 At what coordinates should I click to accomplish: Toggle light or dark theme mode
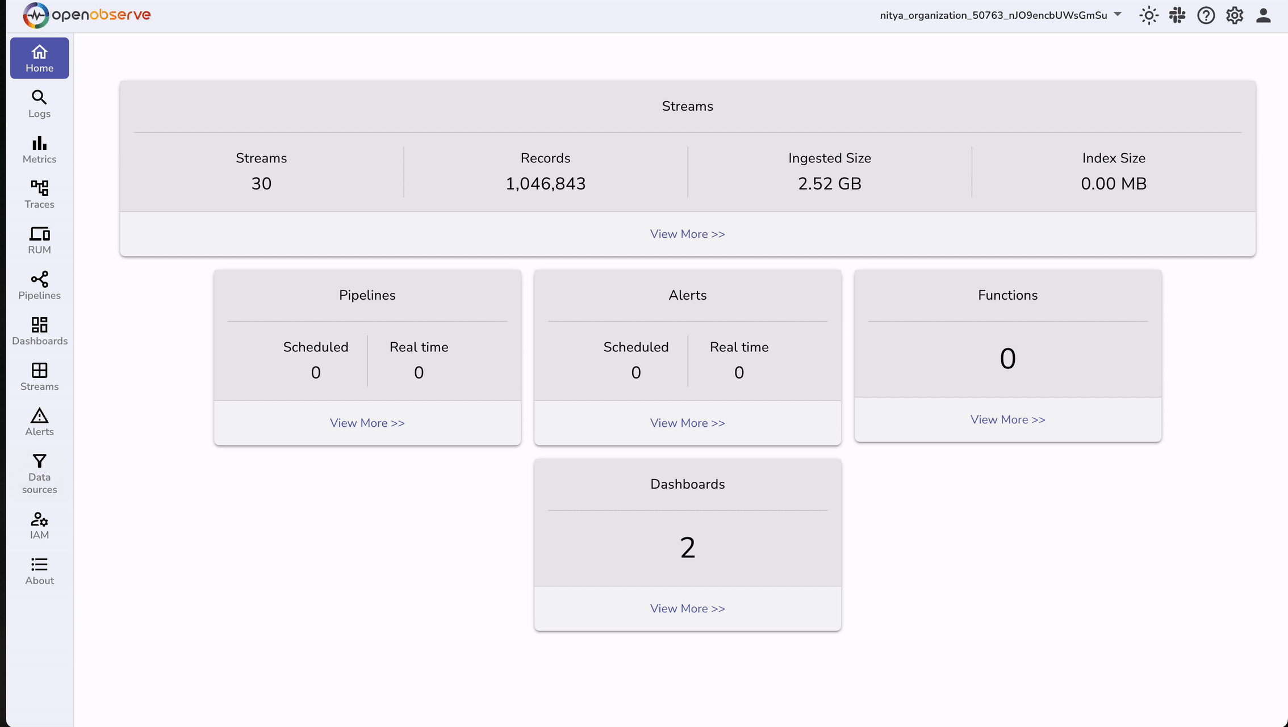(x=1148, y=15)
